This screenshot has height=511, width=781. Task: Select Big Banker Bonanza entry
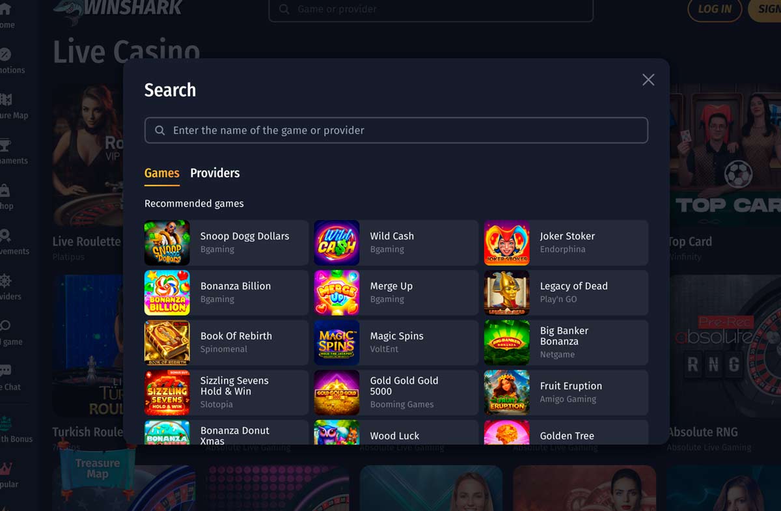[566, 342]
